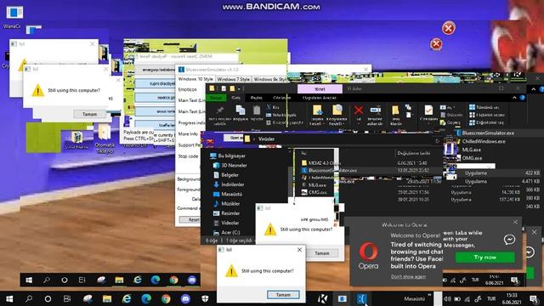
Task: Click Yeni klasör (new folder) icon
Action: point(395,116)
